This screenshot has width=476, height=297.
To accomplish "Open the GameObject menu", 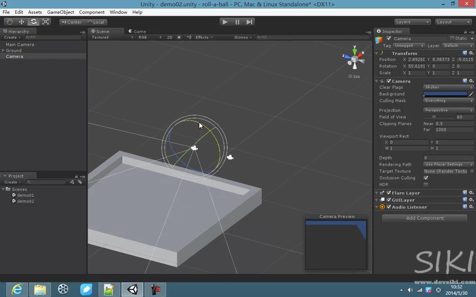I will 61,12.
